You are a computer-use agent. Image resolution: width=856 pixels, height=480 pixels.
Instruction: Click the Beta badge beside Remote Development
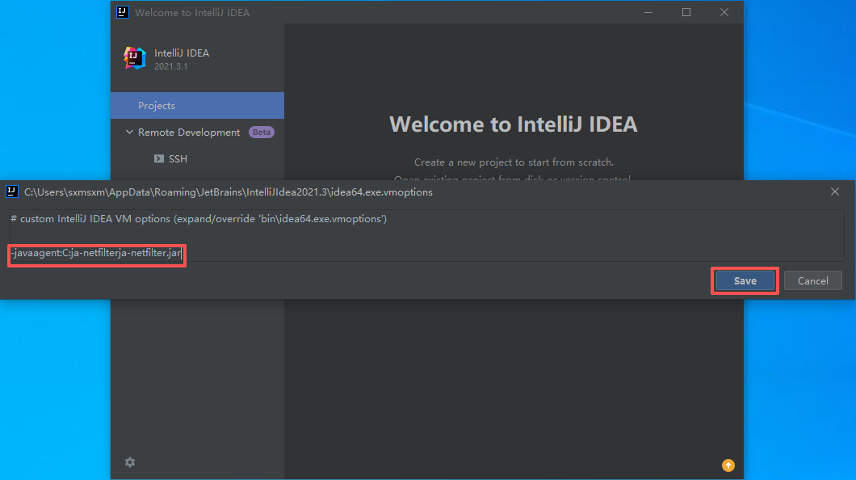[262, 133]
